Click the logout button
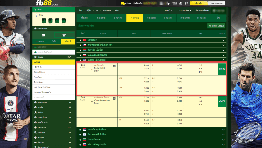This screenshot has width=262, height=148. click(x=216, y=3)
